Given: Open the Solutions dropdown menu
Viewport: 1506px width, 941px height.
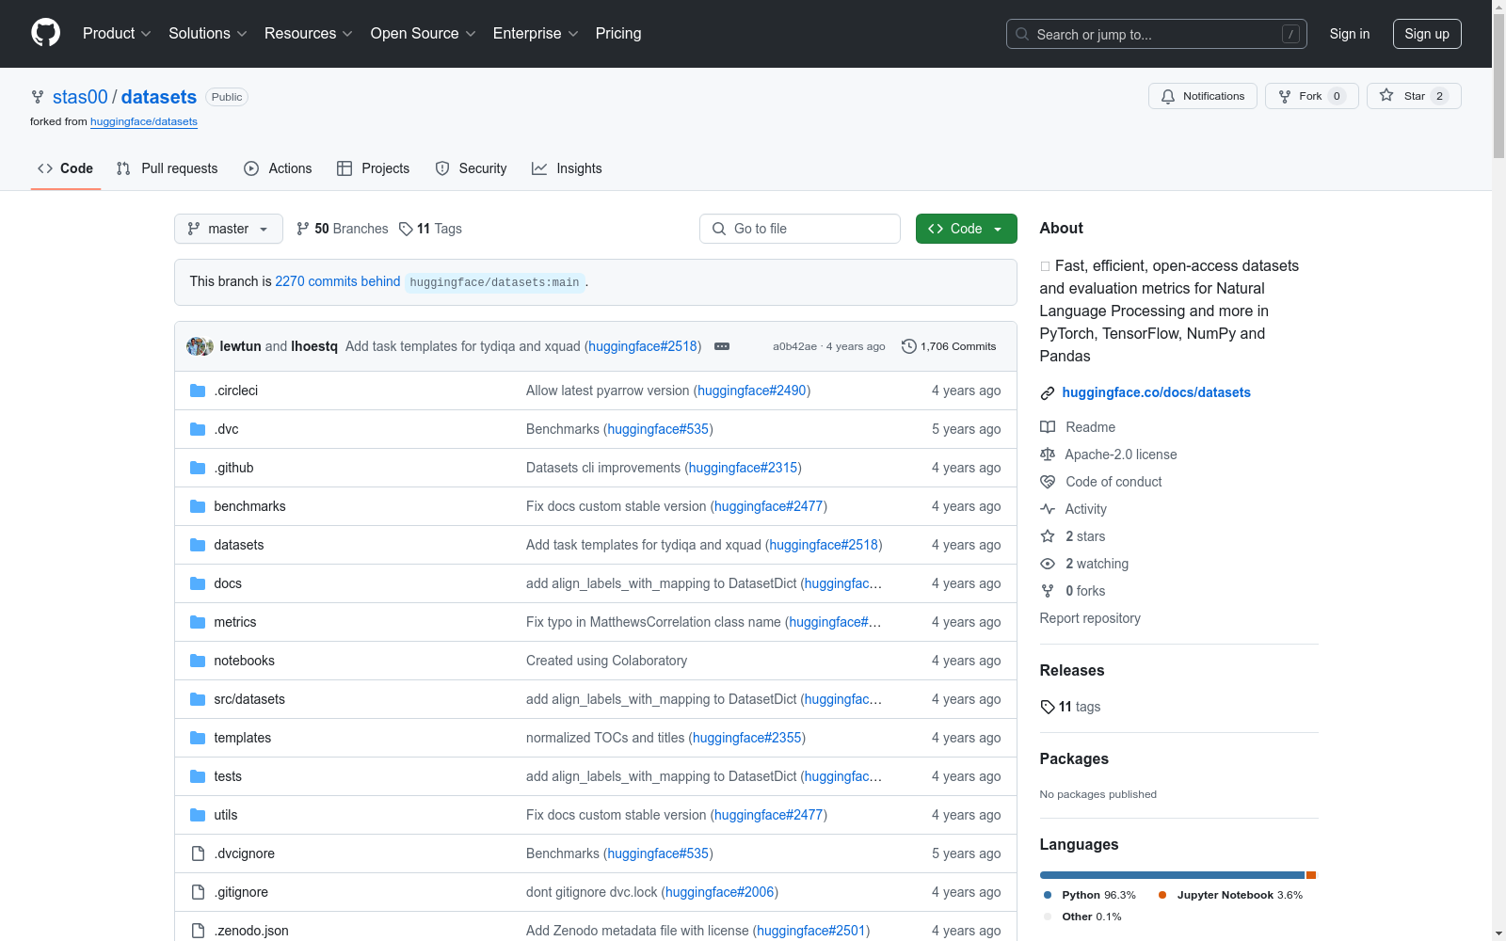Looking at the screenshot, I should coord(207,34).
